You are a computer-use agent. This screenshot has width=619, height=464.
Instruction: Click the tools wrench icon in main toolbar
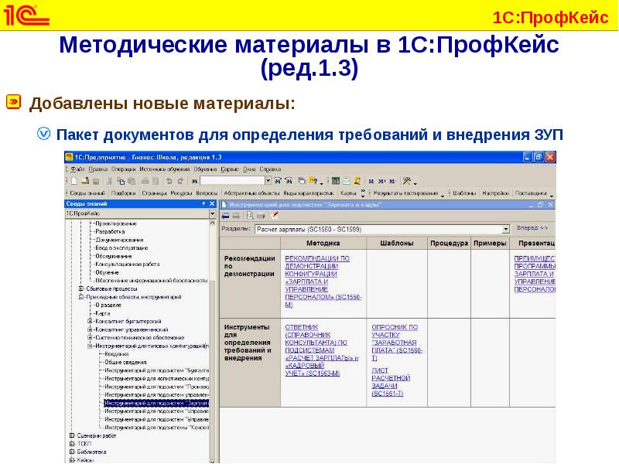(x=406, y=180)
